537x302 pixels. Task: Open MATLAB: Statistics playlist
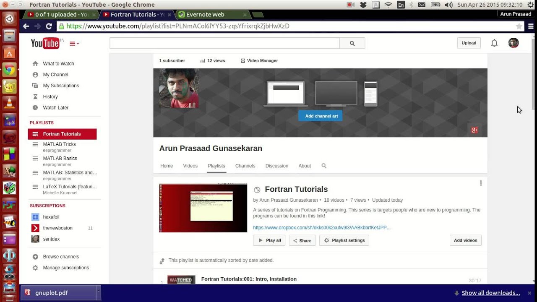pyautogui.click(x=70, y=172)
